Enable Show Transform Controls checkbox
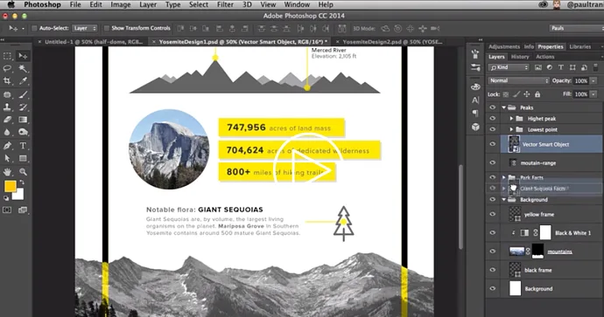 click(106, 28)
